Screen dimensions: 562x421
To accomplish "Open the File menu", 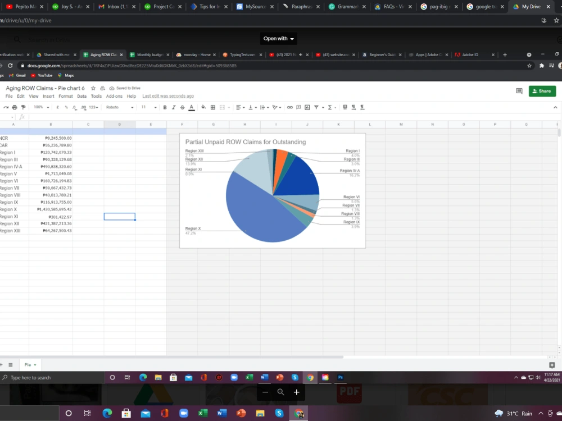I will [x=9, y=97].
